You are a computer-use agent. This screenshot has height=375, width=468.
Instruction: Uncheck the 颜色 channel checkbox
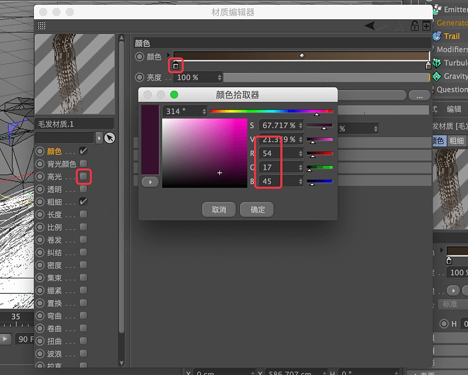[84, 151]
